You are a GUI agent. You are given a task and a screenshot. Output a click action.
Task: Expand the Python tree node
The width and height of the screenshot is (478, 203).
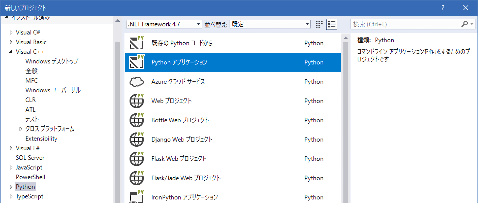click(x=11, y=187)
